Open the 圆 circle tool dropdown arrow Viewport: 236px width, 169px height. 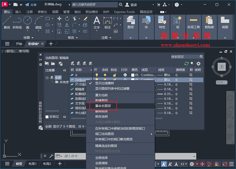click(27, 31)
